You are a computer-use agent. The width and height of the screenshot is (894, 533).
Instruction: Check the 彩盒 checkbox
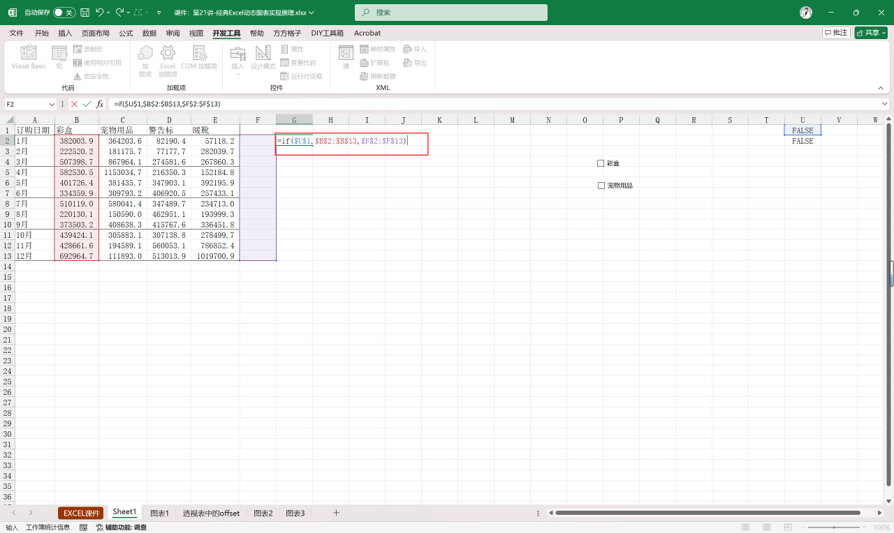point(601,163)
